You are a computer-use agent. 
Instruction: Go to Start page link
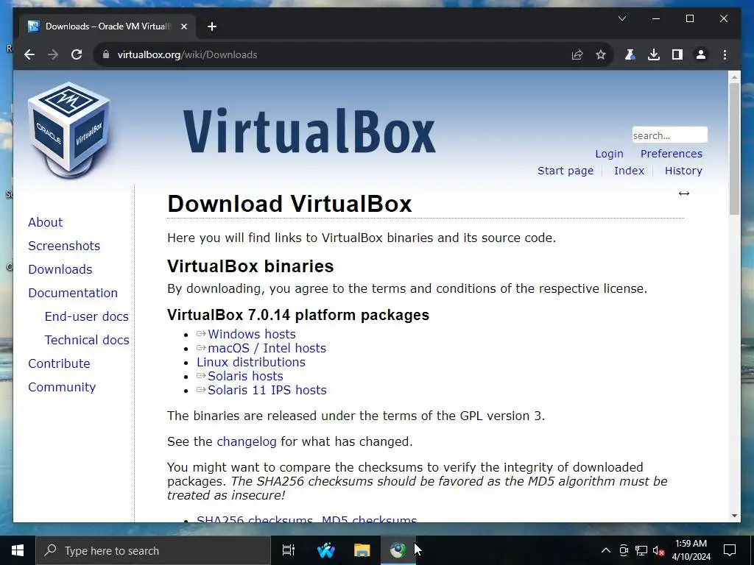click(x=565, y=171)
